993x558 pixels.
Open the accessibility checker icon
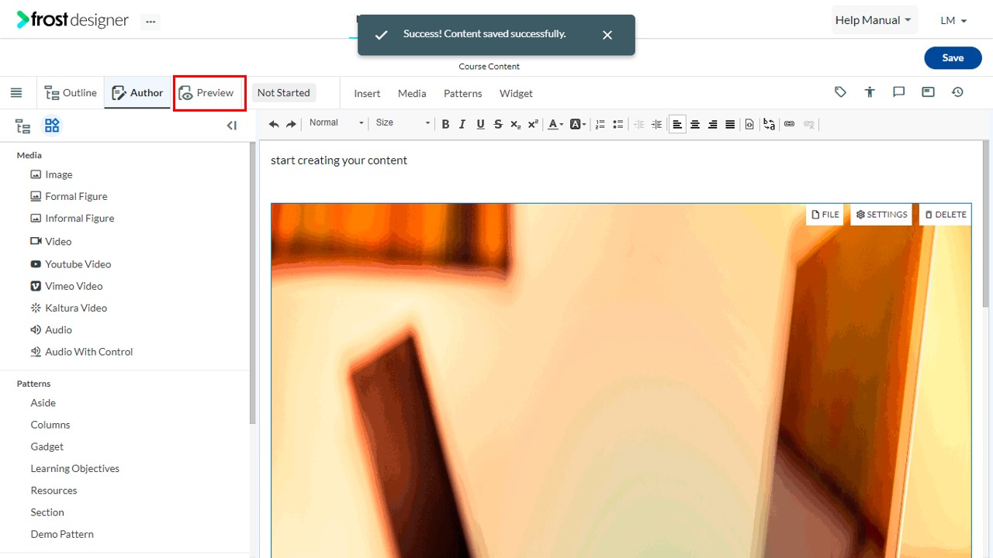870,92
